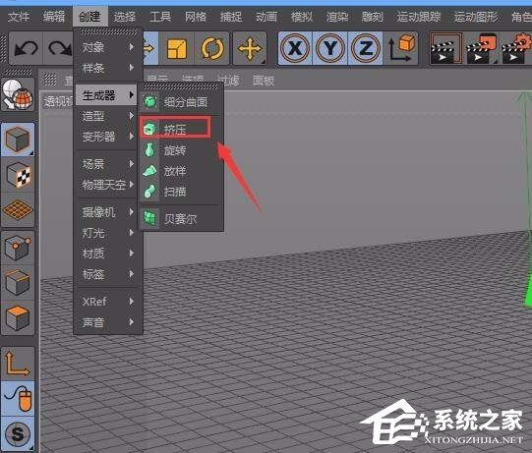
Task: Select the Polygons mode icon
Action: tap(18, 318)
